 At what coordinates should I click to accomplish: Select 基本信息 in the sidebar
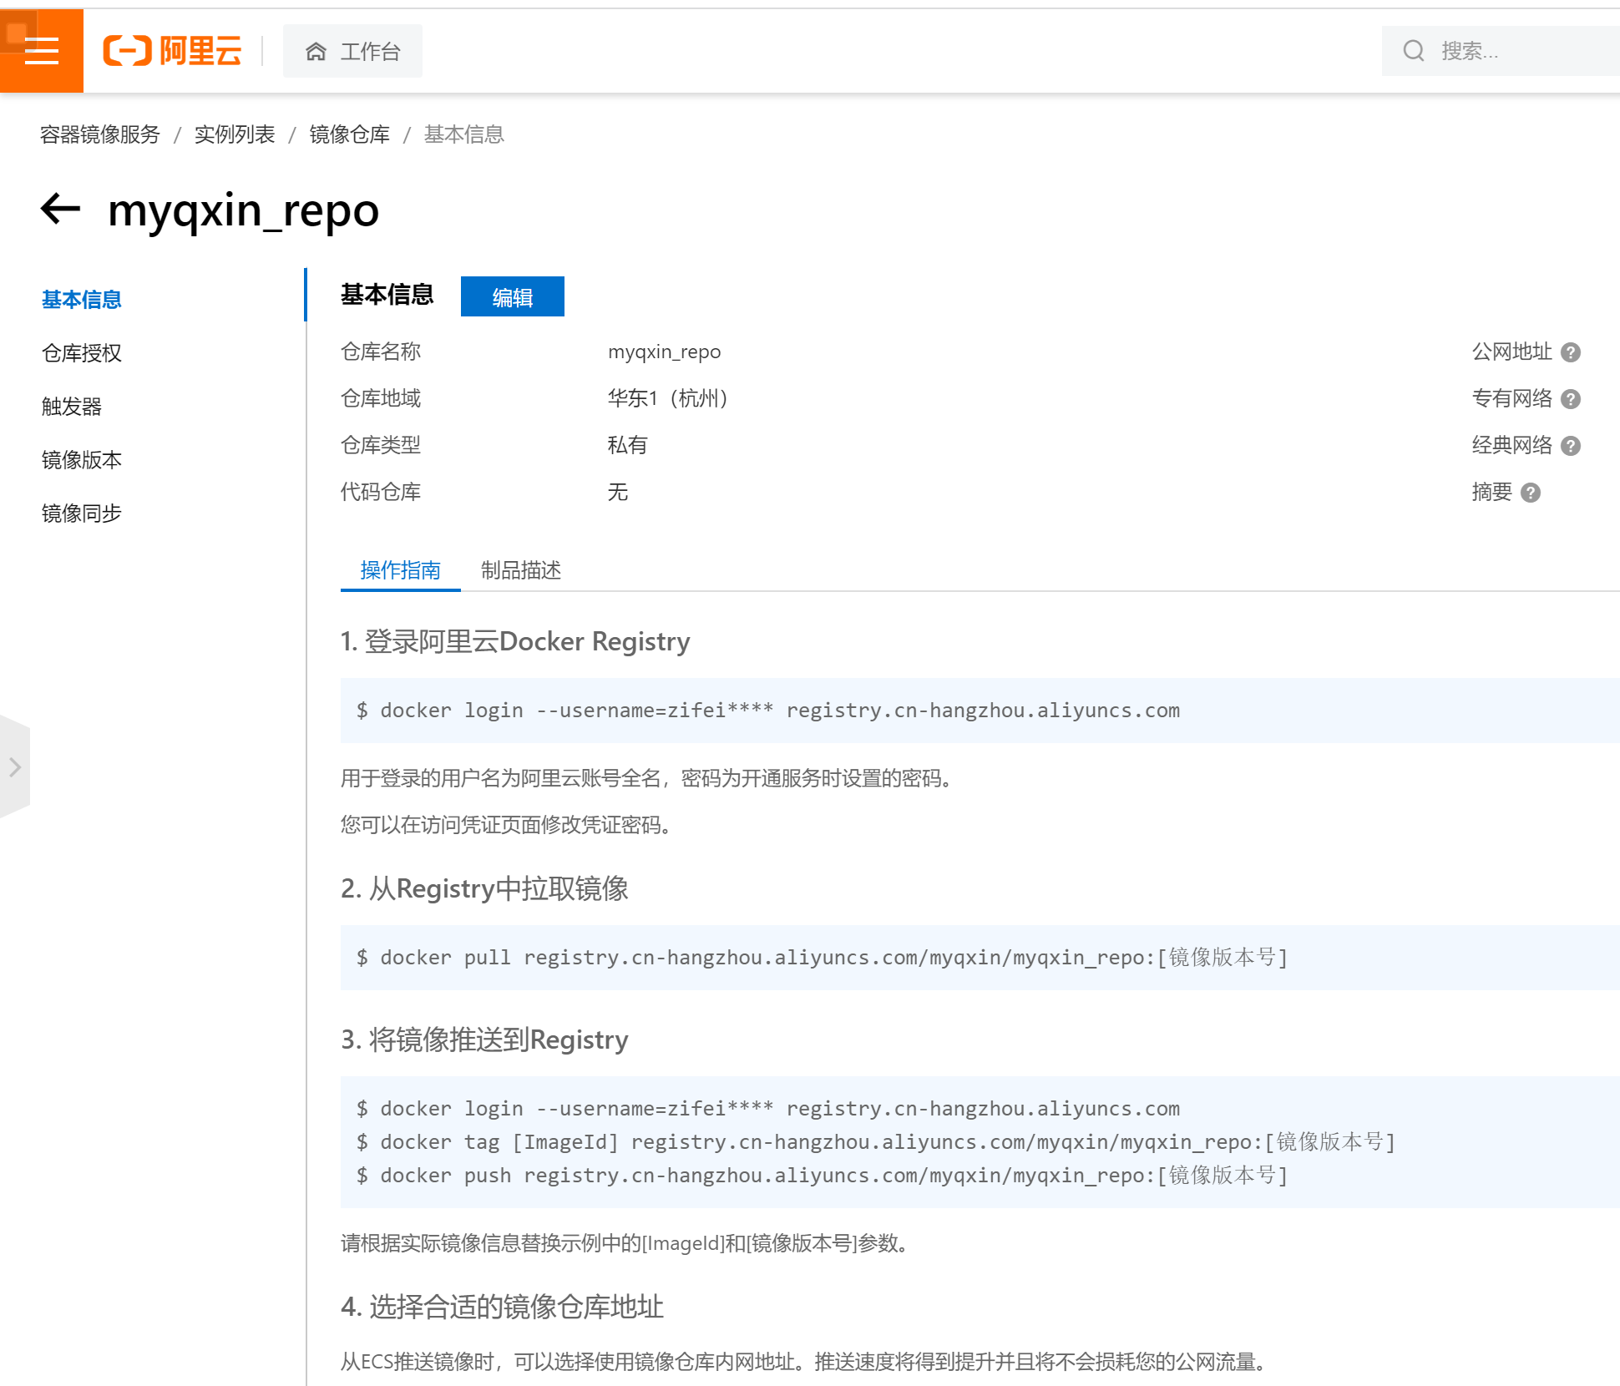82,300
